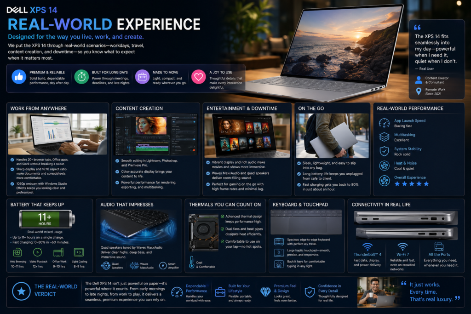This screenshot has height=314, width=471.
Task: Click the Entertainment & Downtime heading
Action: (x=242, y=108)
